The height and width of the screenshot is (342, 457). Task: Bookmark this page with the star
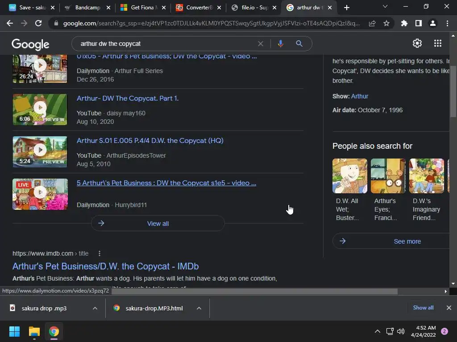386,23
